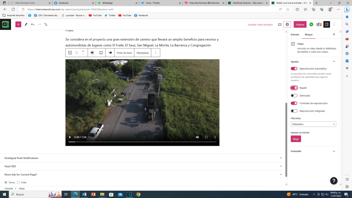Click the align icon in block toolbar
The width and height of the screenshot is (352, 198).
click(92, 53)
